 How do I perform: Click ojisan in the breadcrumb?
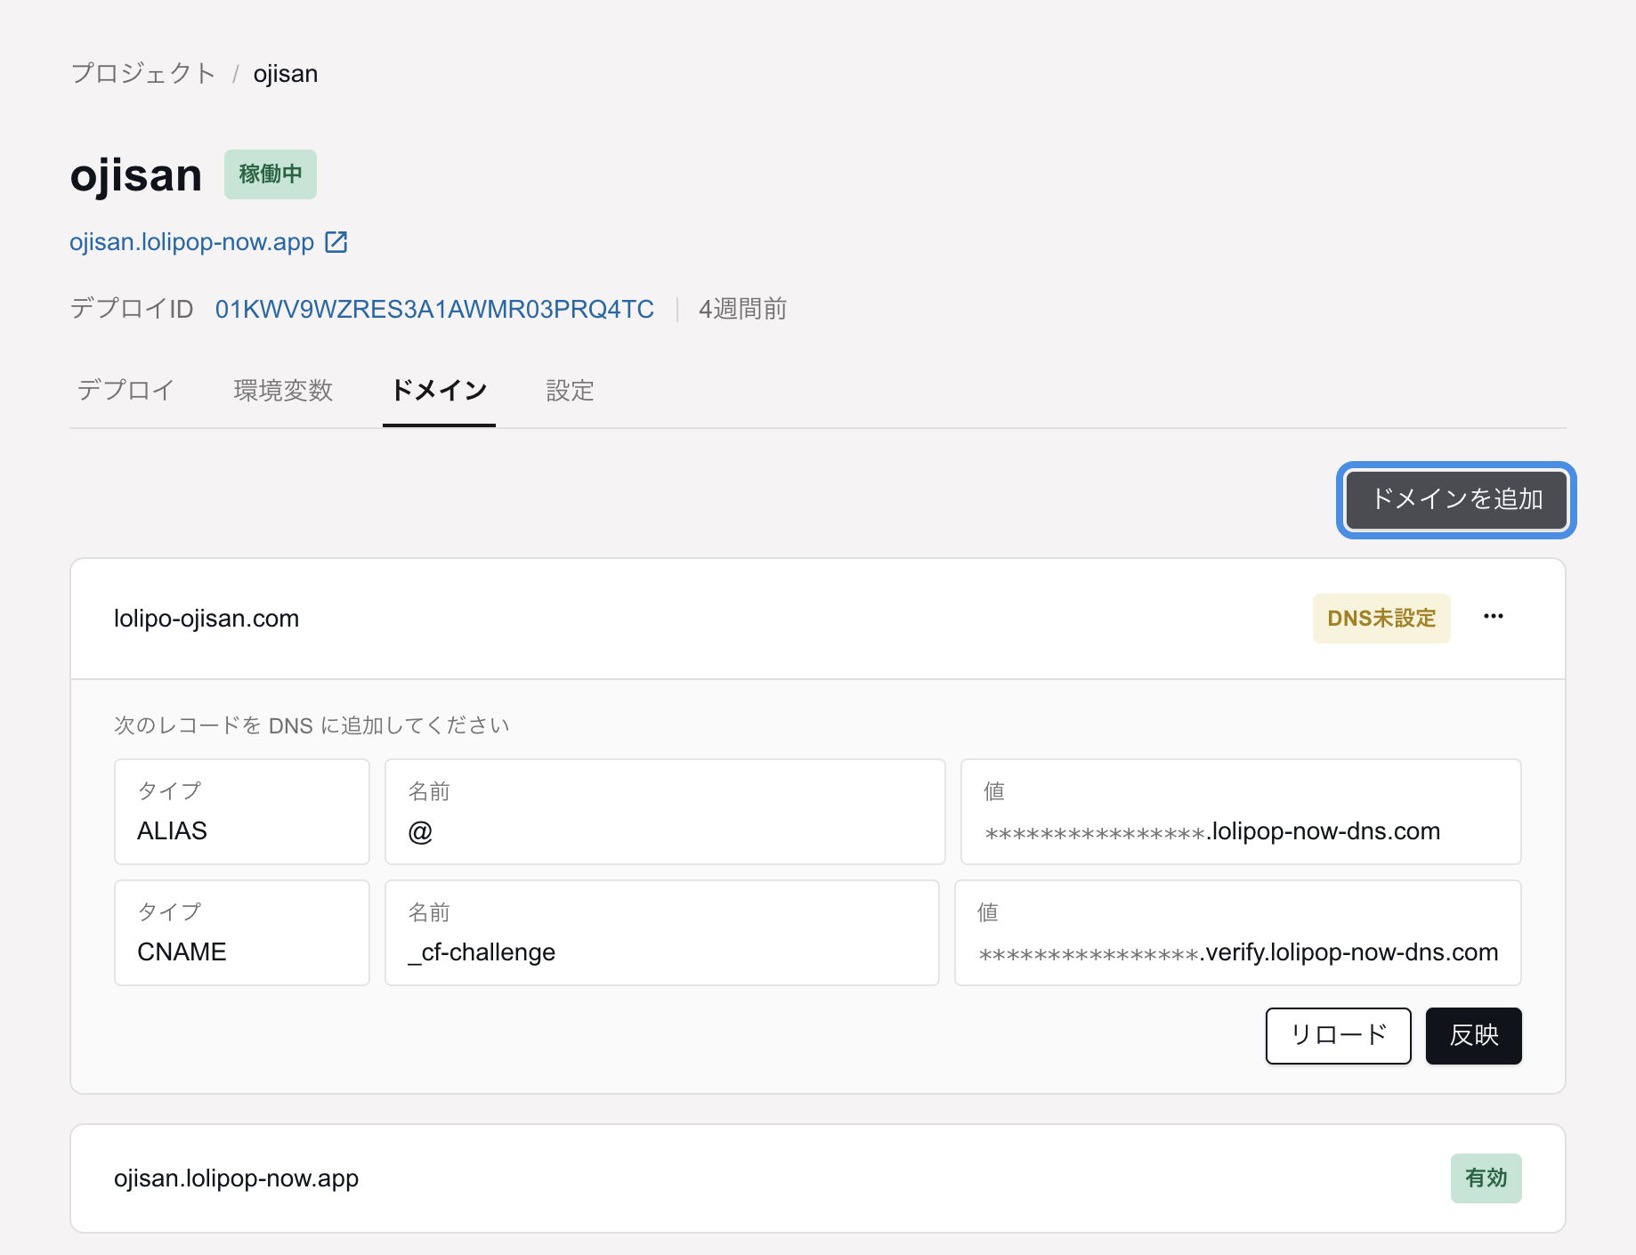[286, 74]
